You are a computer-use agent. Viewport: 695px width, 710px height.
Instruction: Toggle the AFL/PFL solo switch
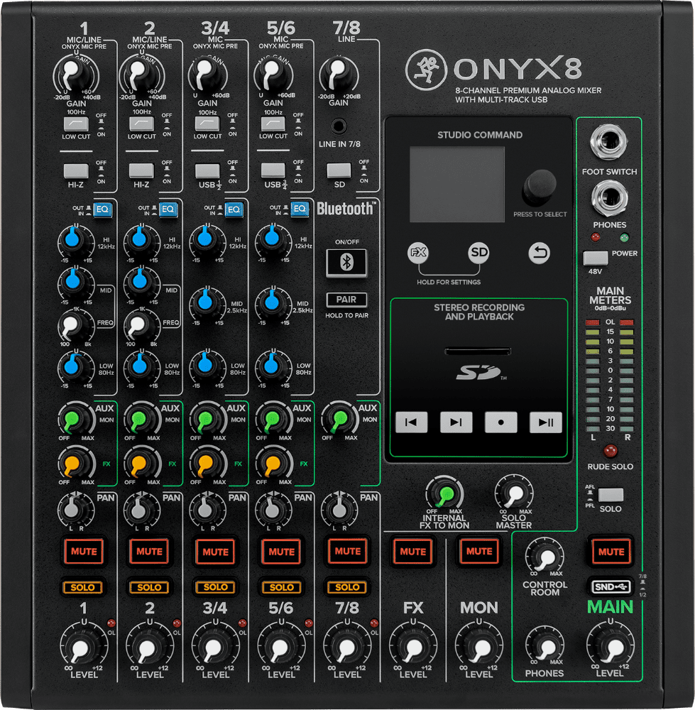611,495
